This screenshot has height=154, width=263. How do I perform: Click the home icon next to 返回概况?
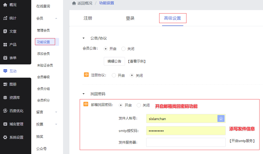74,3
